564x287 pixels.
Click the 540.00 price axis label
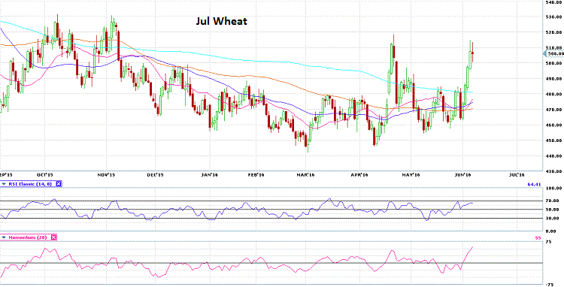point(554,2)
